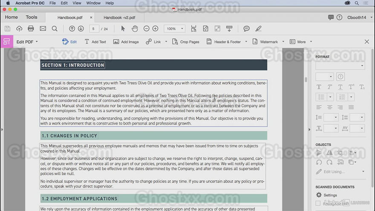Go to the Home tab

point(11,17)
